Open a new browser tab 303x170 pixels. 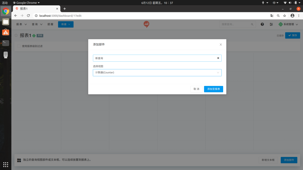tap(65, 9)
